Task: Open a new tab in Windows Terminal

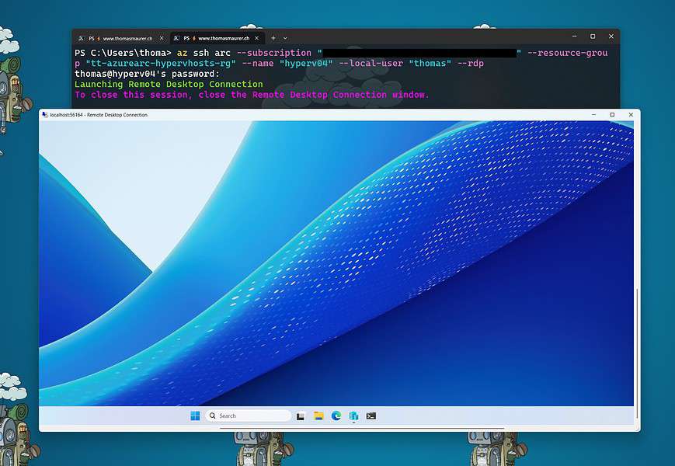Action: pos(273,38)
